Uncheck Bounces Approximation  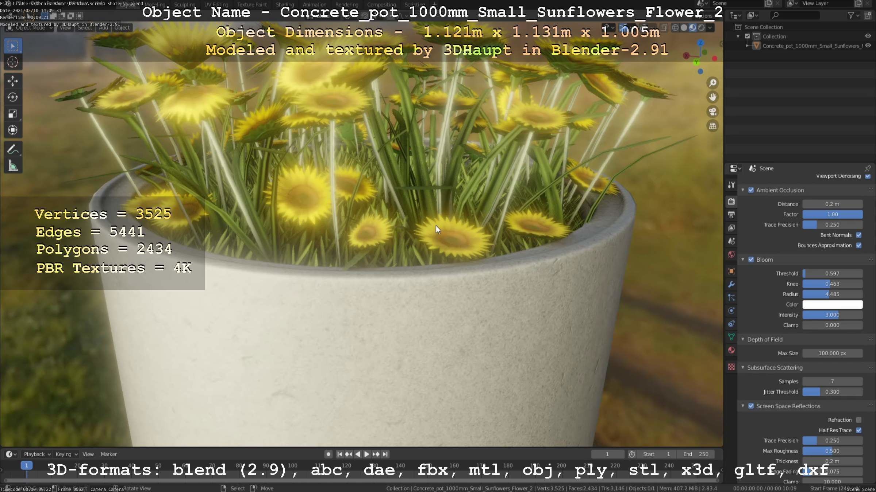pos(859,245)
